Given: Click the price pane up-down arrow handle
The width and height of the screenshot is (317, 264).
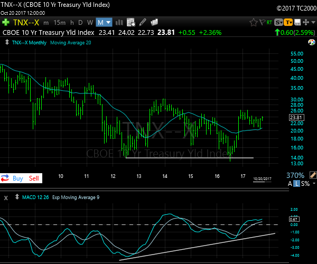Looking at the screenshot, I should 7,42.
